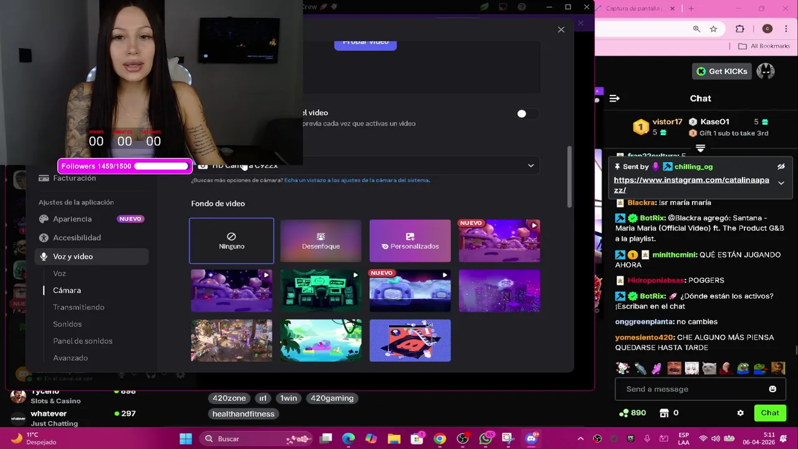This screenshot has width=798, height=449.
Task: Open Panel de sonidos sub-section
Action: 83,341
